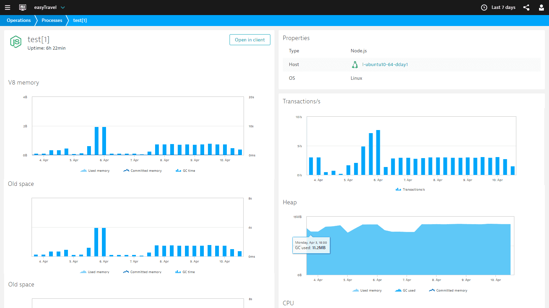Click the dashboard monitor icon

23,7
